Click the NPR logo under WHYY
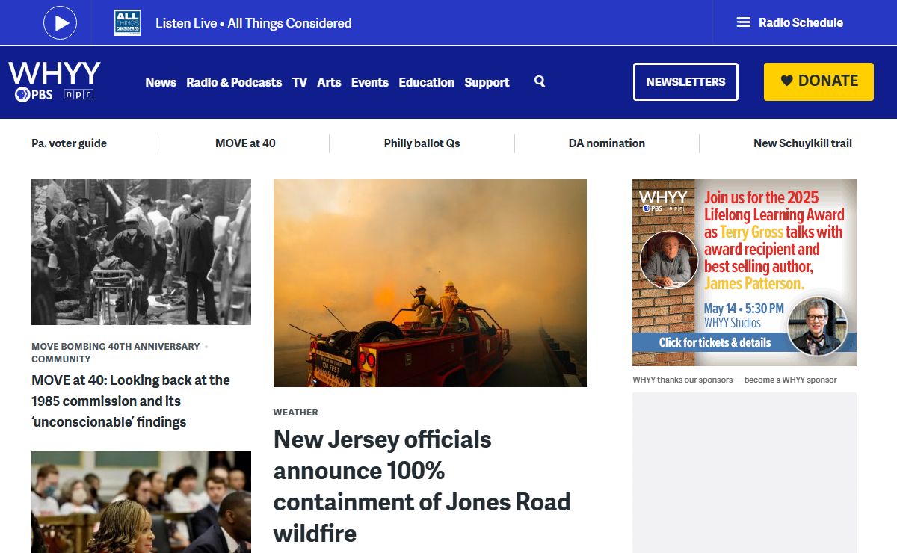The width and height of the screenshot is (897, 553). coord(78,94)
